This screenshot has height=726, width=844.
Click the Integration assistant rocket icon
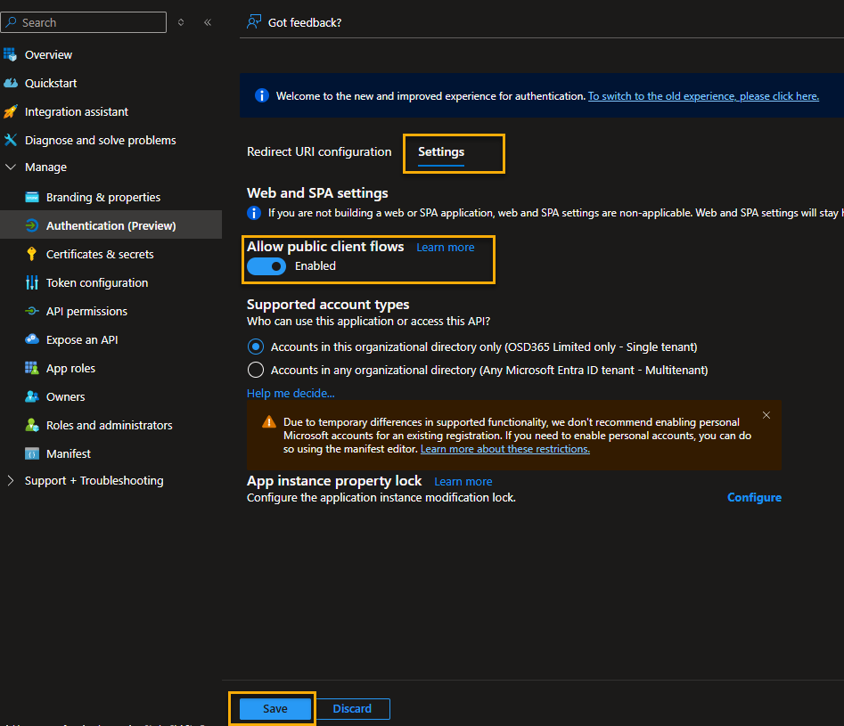[10, 111]
